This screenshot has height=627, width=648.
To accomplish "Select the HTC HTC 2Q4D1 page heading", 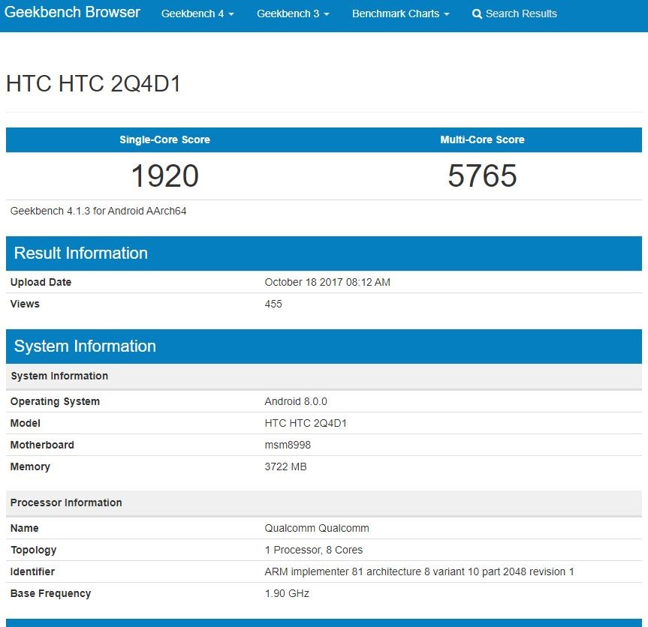I will 94,84.
